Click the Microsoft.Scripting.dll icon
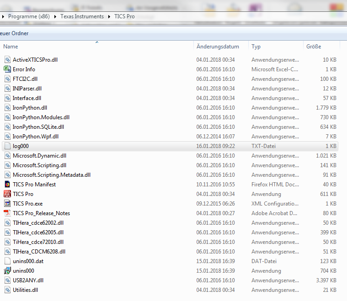The width and height of the screenshot is (347, 301). [7, 165]
